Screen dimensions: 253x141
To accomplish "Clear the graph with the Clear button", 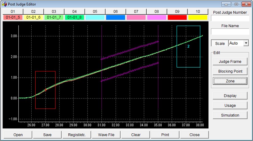I will (x=136, y=135).
